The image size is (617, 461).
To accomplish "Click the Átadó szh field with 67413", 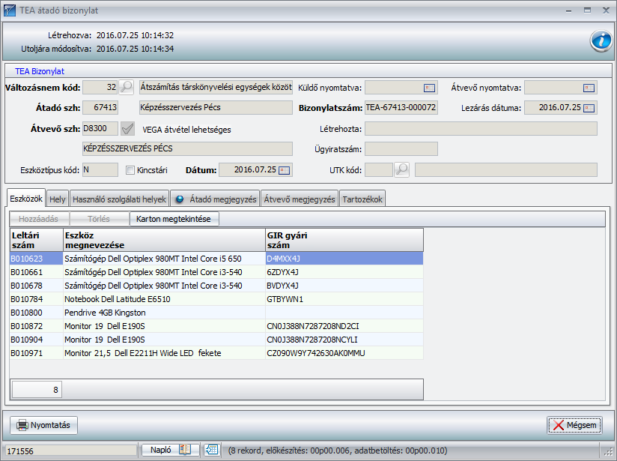I will (x=100, y=107).
